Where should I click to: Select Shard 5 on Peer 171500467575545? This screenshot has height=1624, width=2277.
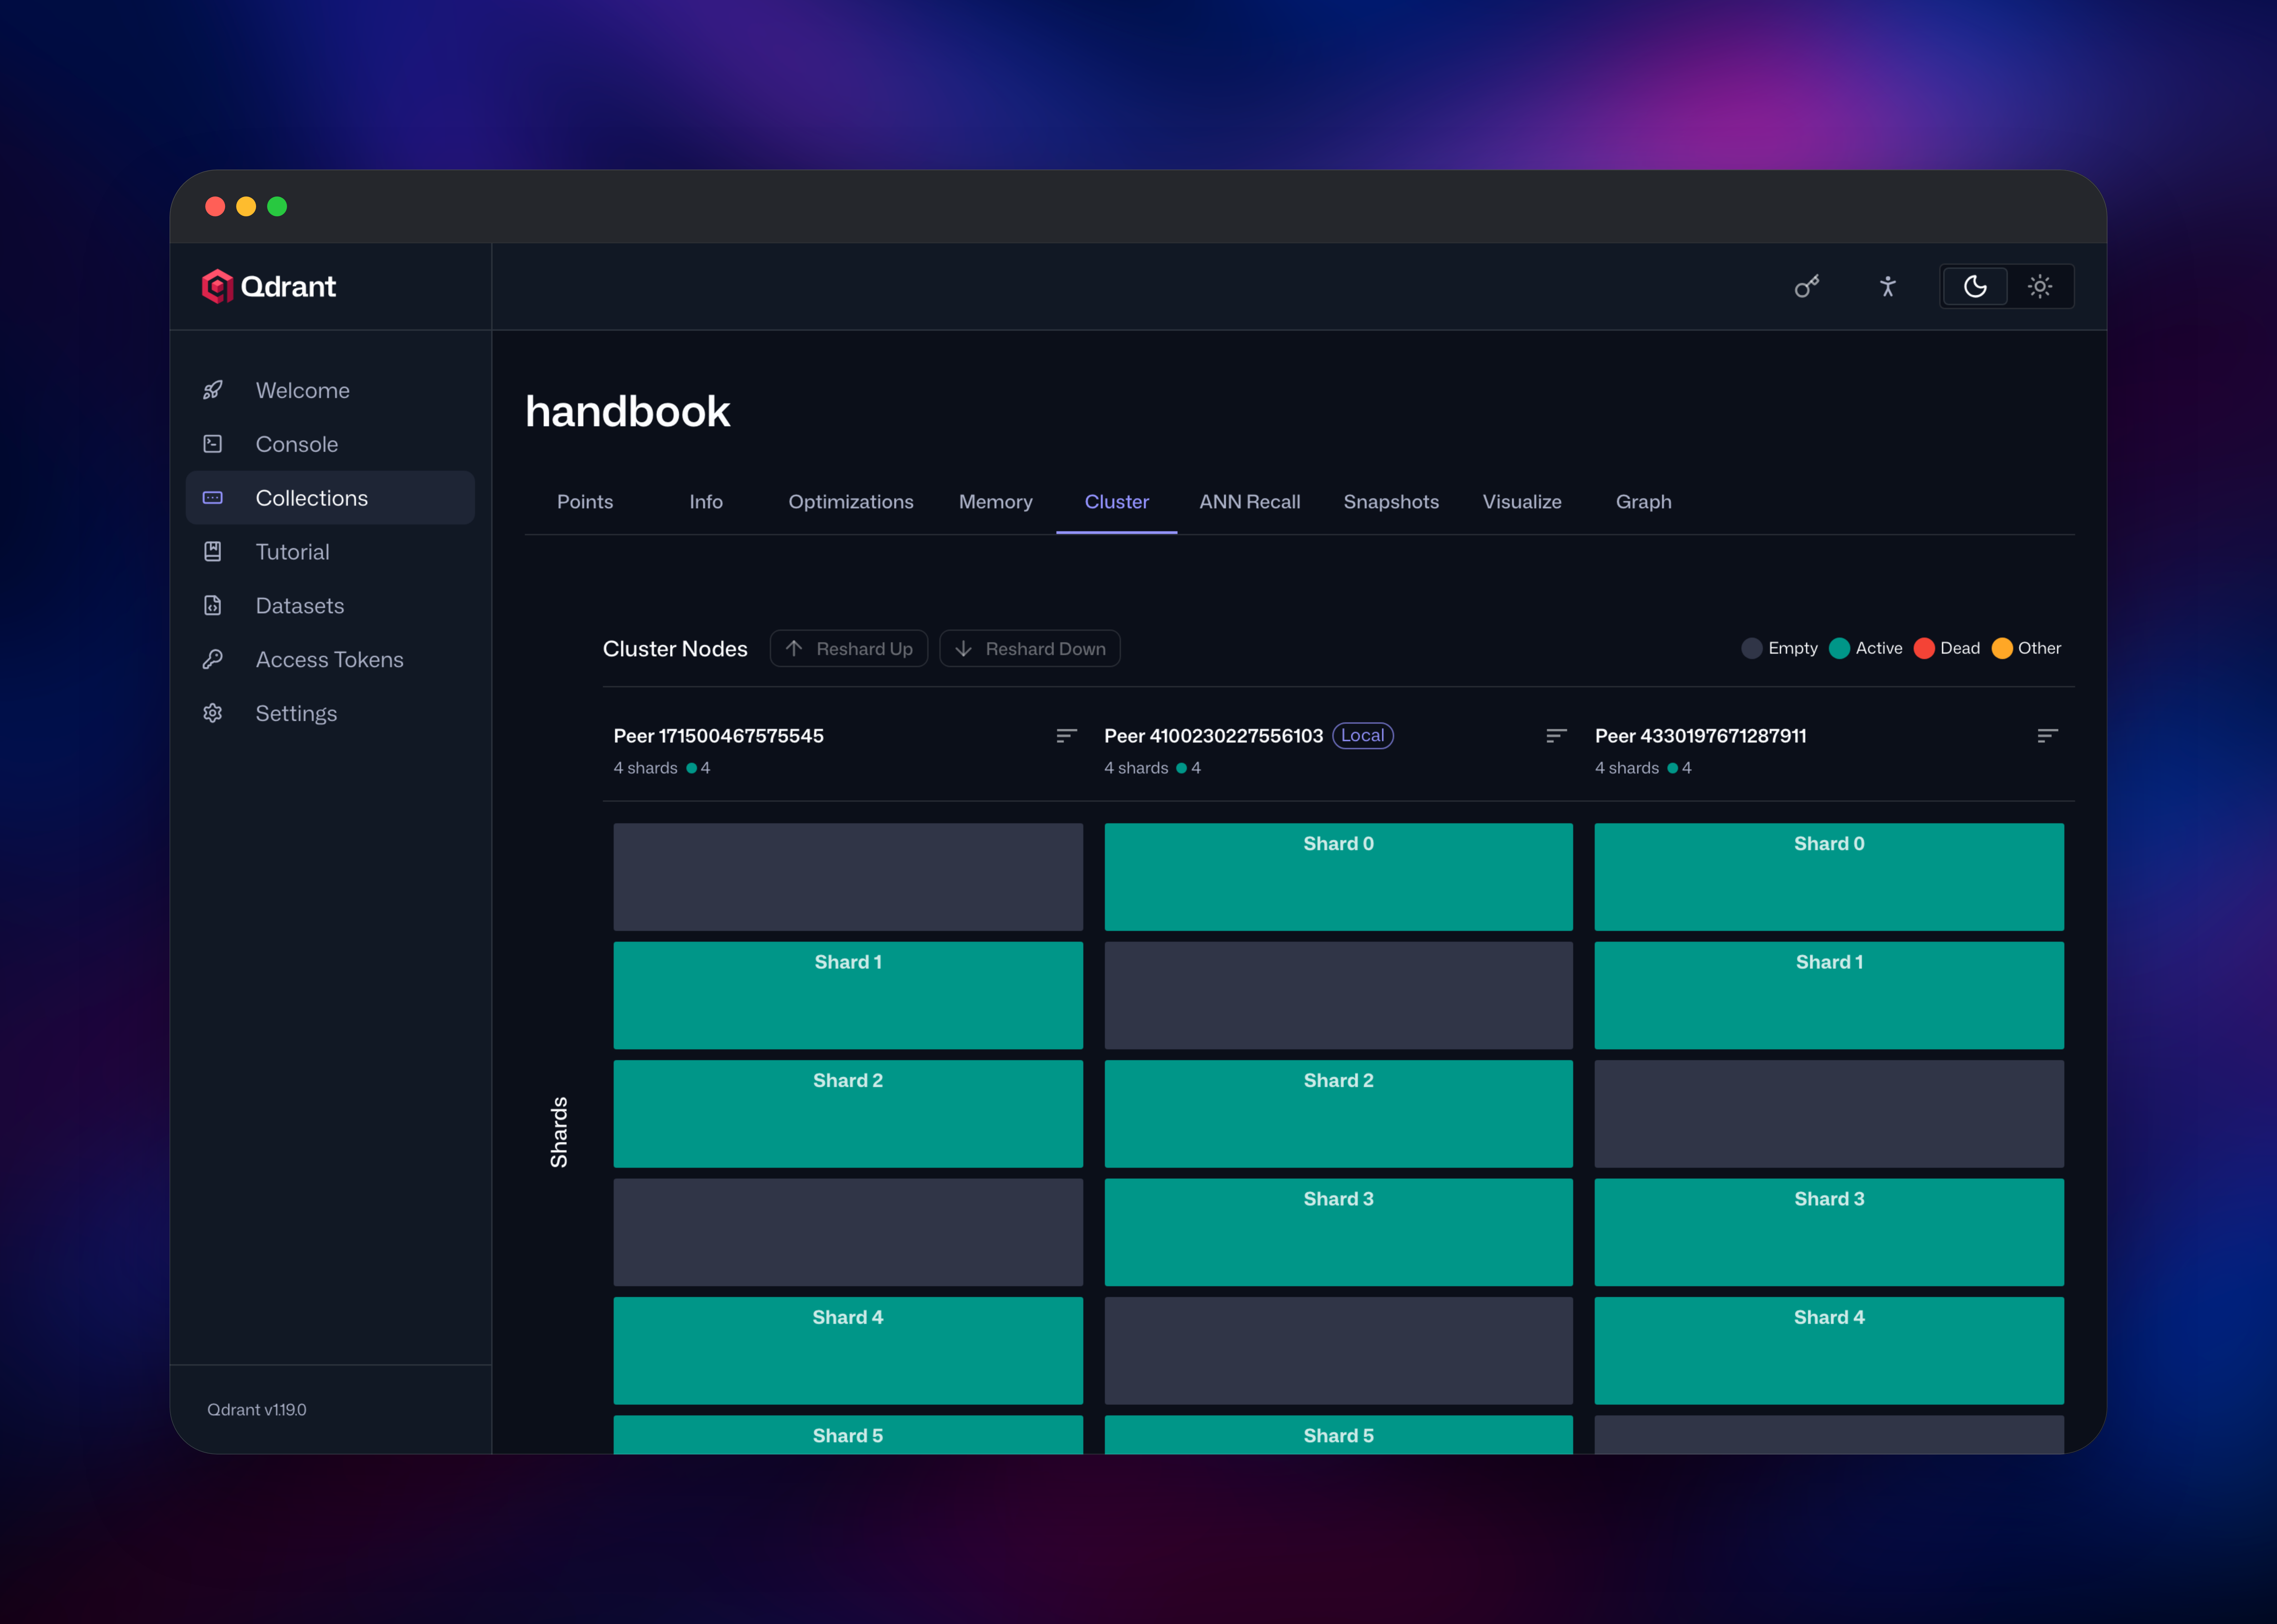click(x=848, y=1435)
